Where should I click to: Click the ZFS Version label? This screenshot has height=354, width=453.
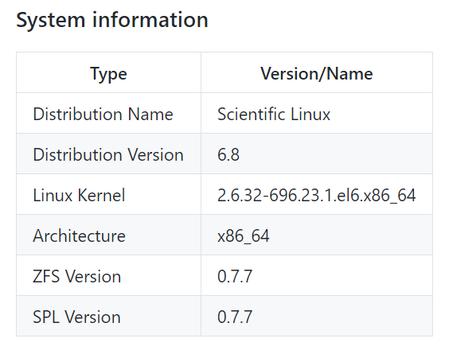(77, 276)
